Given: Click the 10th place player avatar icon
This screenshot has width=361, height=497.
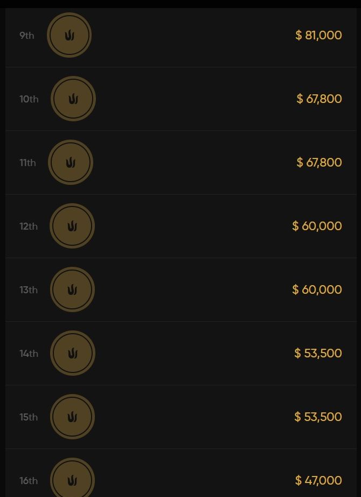Looking at the screenshot, I should click(73, 99).
